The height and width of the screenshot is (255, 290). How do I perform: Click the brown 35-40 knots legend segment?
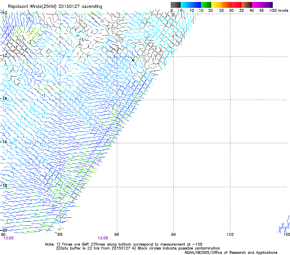pyautogui.click(x=247, y=5)
